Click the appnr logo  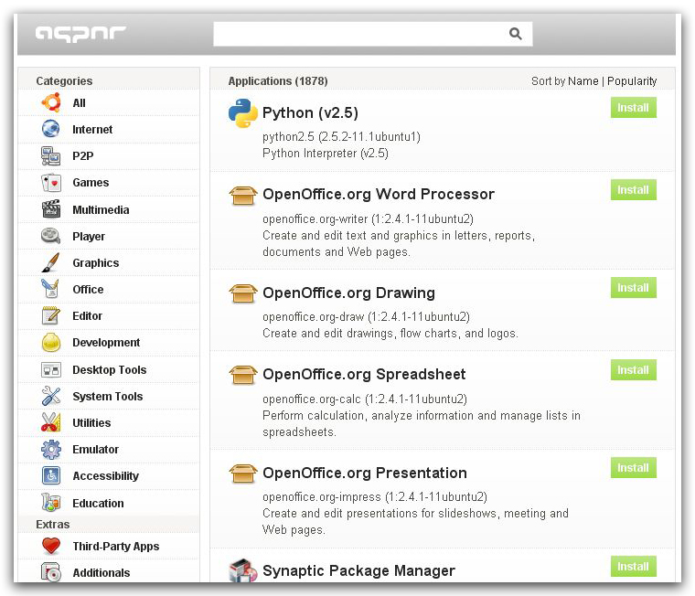[80, 34]
